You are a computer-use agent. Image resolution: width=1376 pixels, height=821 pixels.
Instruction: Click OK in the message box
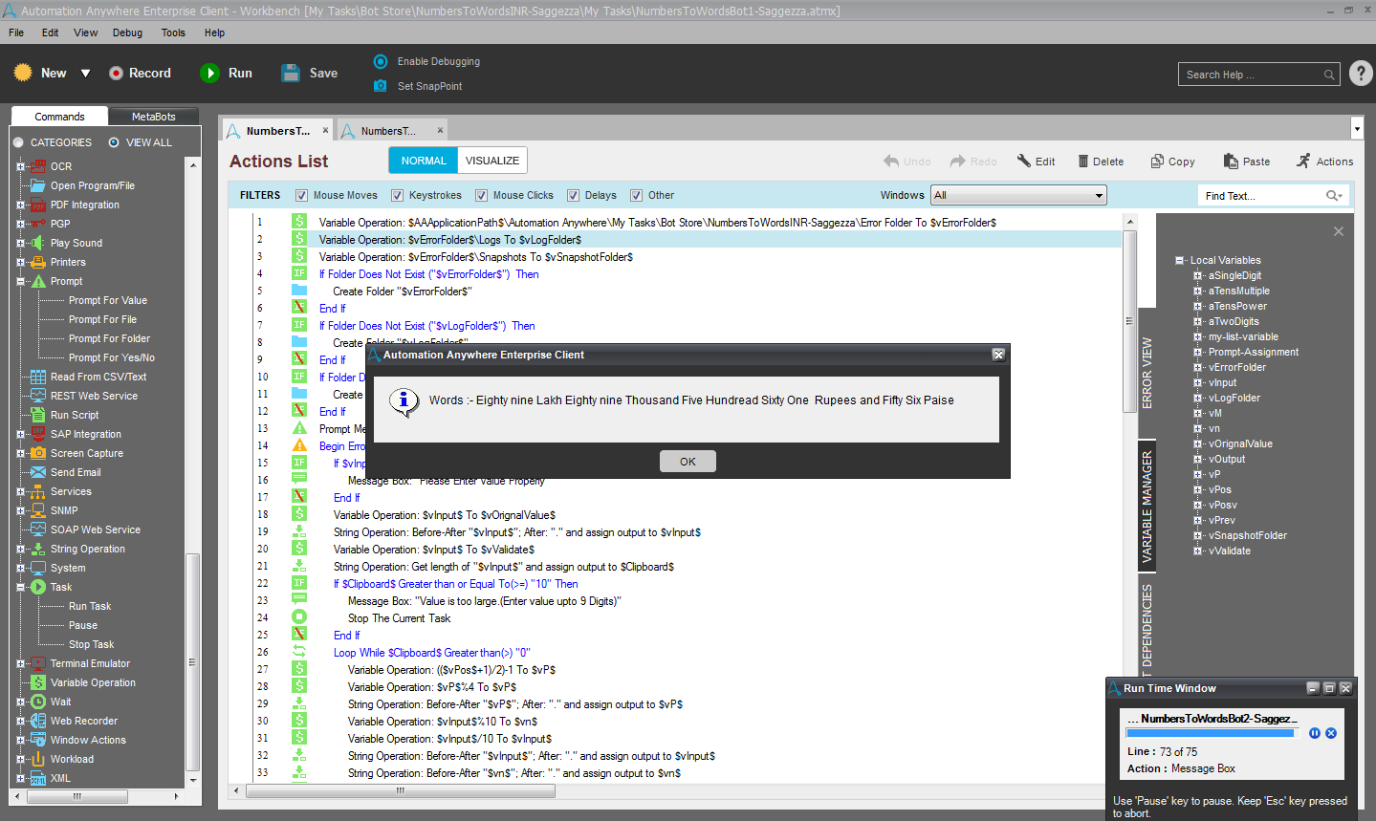[688, 462]
